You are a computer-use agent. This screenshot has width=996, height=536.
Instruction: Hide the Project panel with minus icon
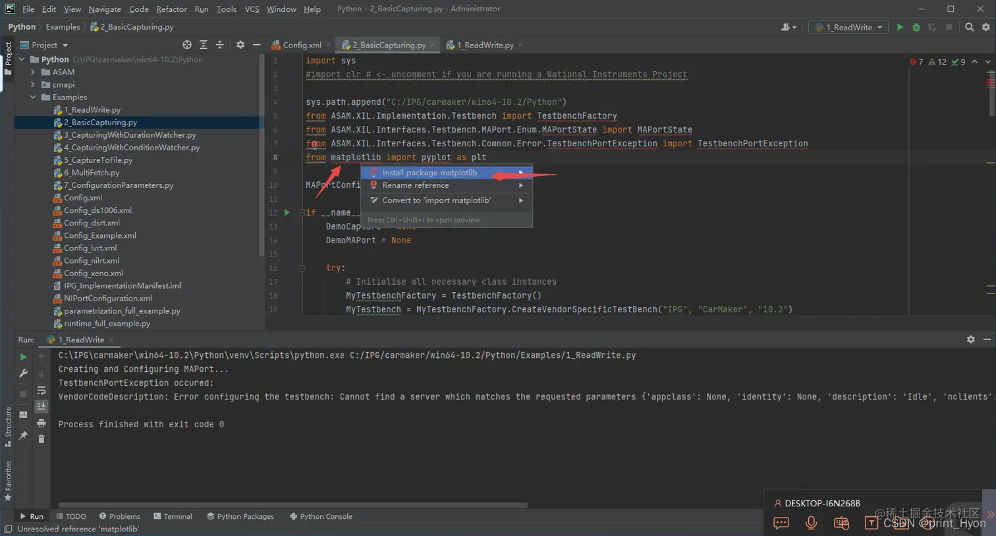coord(256,45)
